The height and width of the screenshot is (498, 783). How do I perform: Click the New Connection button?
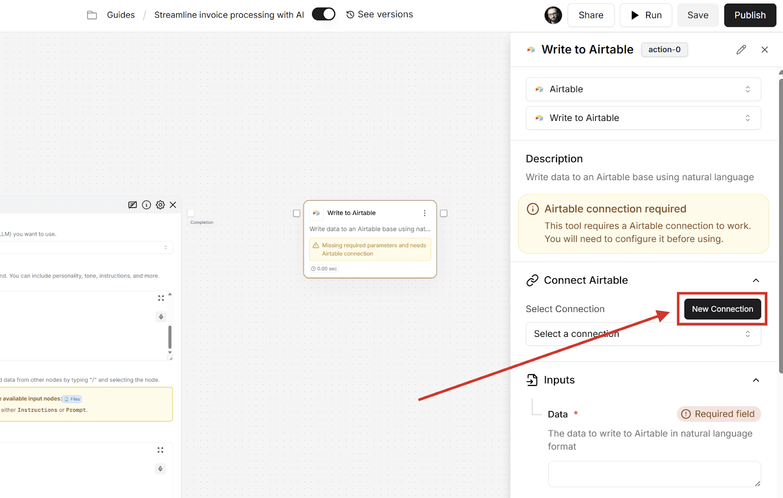point(722,309)
